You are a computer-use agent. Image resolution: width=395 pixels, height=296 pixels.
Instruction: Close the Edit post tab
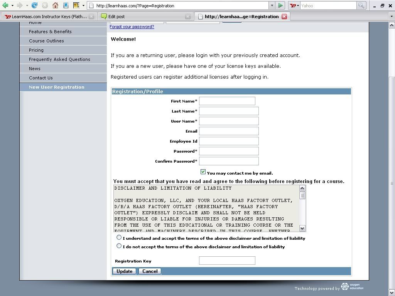[x=188, y=17]
